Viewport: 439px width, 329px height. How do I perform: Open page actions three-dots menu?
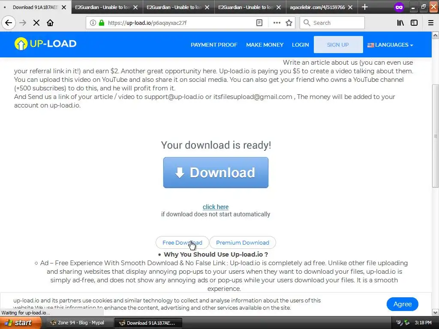[x=277, y=23]
